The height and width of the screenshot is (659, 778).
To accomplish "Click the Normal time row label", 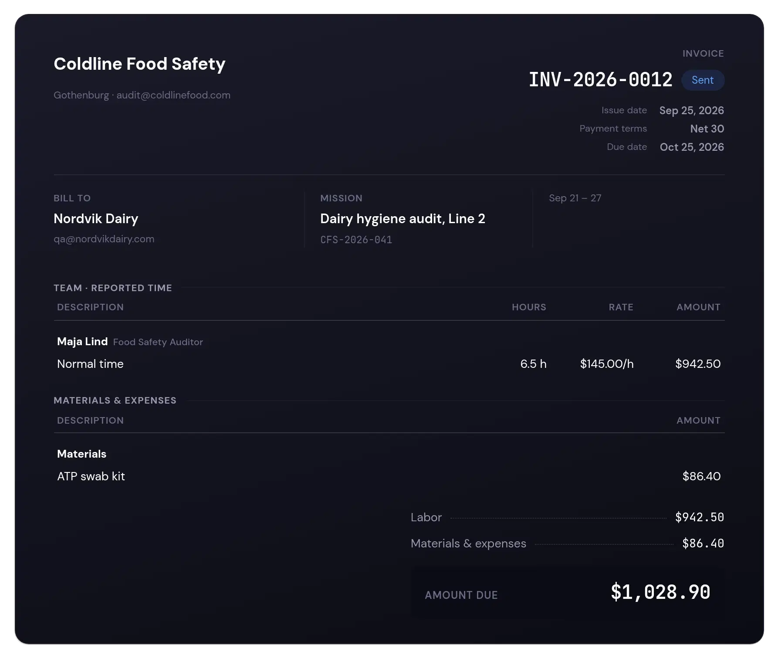I will tap(90, 363).
